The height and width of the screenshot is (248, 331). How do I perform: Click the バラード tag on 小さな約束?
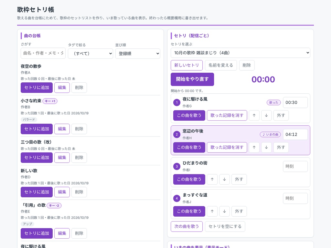click(29, 119)
